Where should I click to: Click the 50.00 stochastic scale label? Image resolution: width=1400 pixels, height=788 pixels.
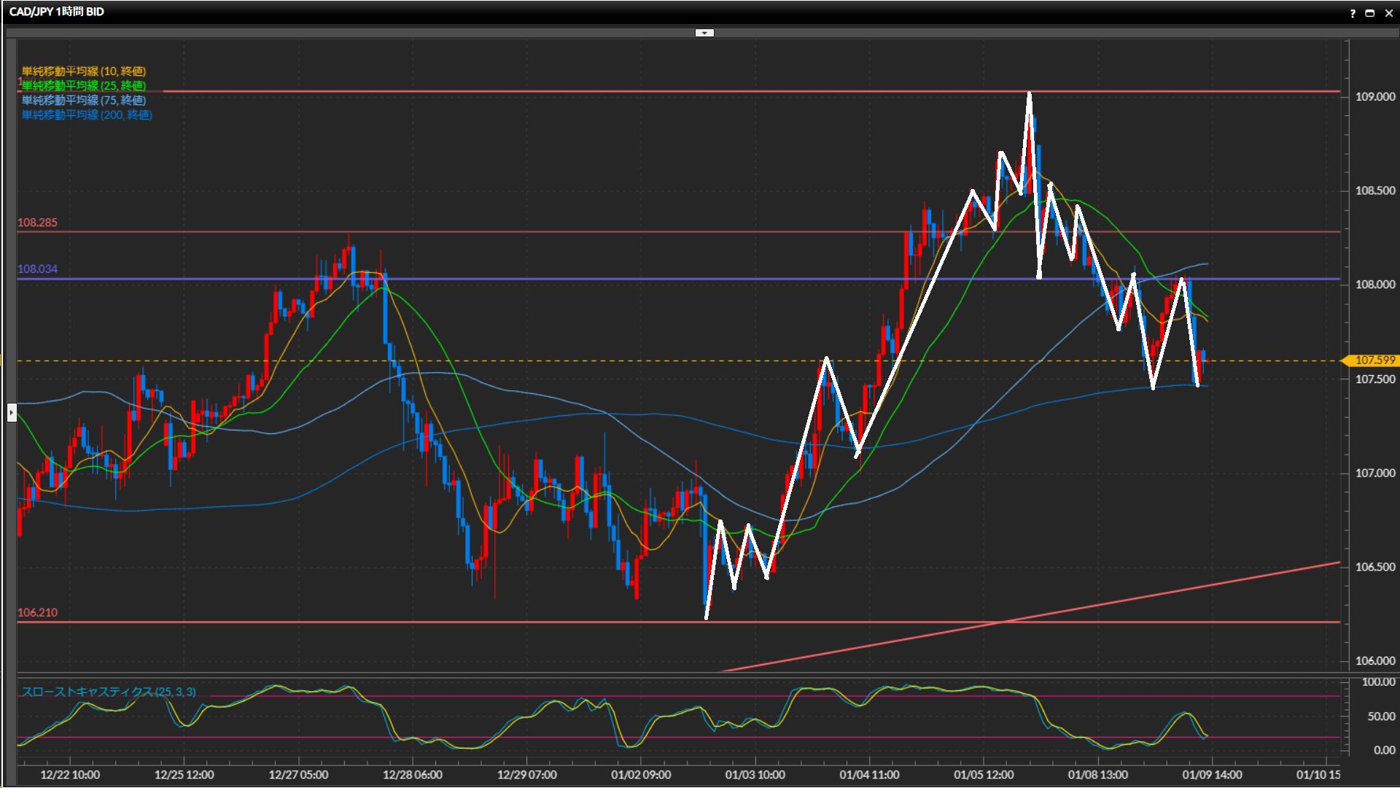(1380, 716)
